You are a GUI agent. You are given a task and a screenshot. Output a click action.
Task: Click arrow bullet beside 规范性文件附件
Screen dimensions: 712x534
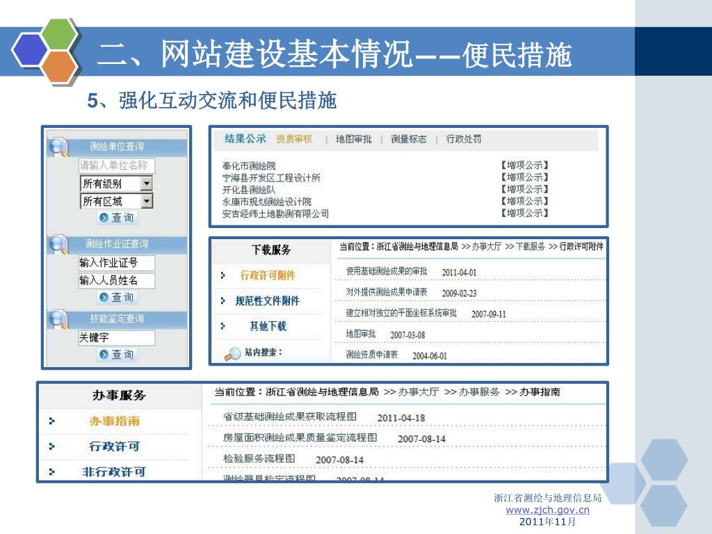click(x=222, y=300)
